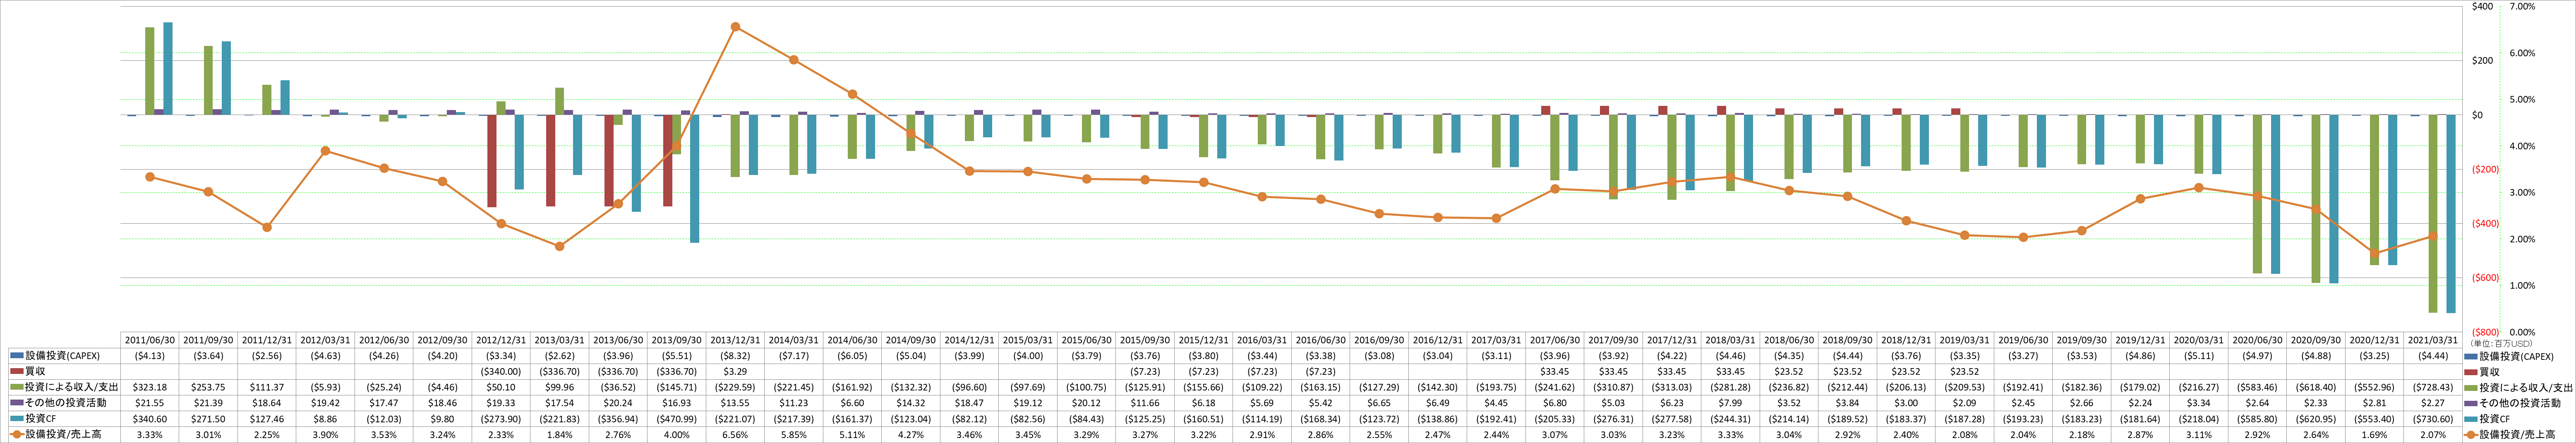The width and height of the screenshot is (2576, 443).
Task: Click the red 買収 swatch in the table's row header
Action: coord(16,371)
